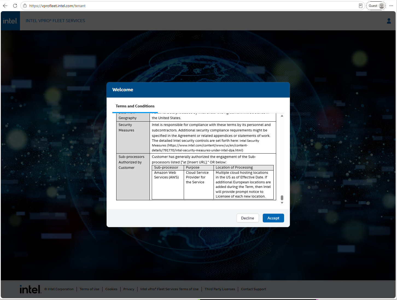Open the user account icon
The image size is (397, 300).
pyautogui.click(x=389, y=21)
